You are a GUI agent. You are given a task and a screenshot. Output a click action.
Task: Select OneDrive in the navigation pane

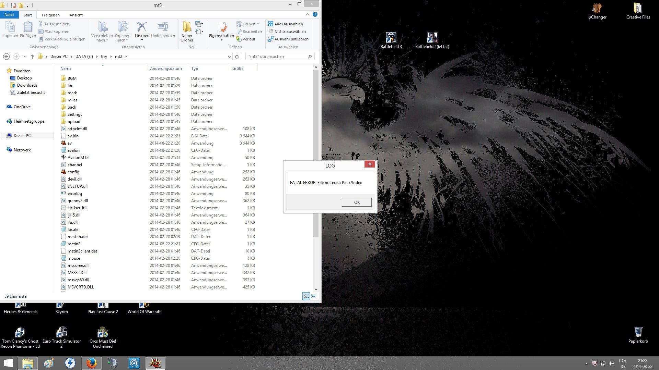point(22,107)
